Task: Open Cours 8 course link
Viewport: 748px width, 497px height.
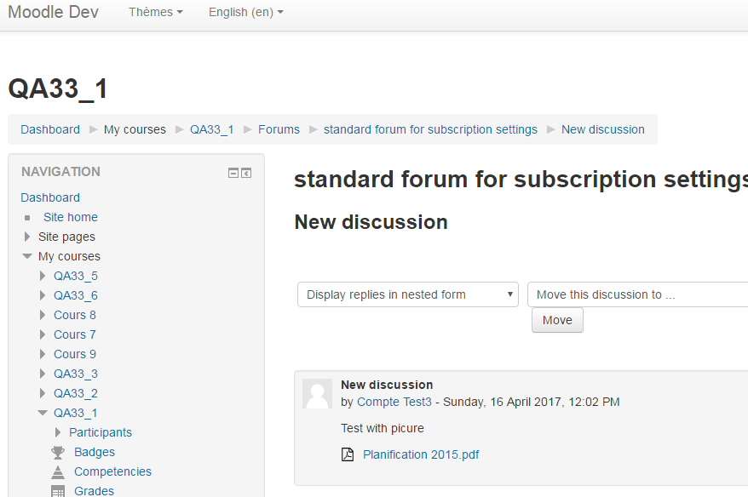Action: click(75, 315)
